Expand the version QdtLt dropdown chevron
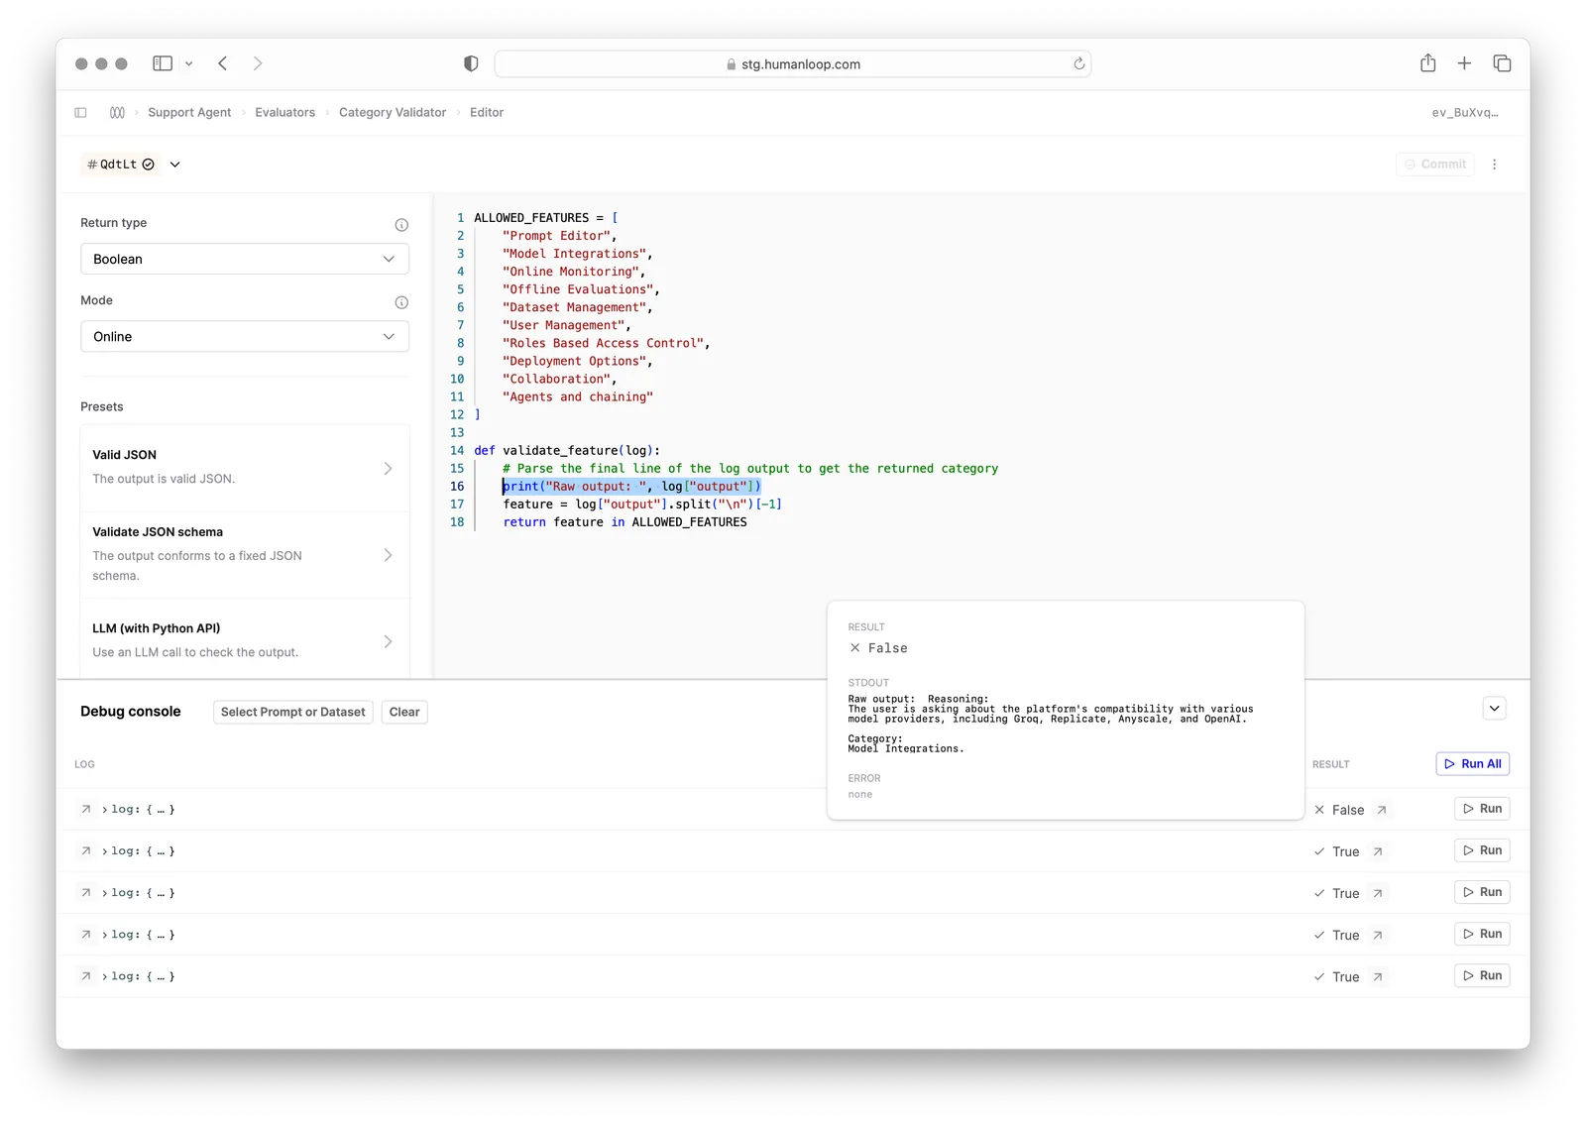Screen dimensions: 1586x1123 coord(174,165)
